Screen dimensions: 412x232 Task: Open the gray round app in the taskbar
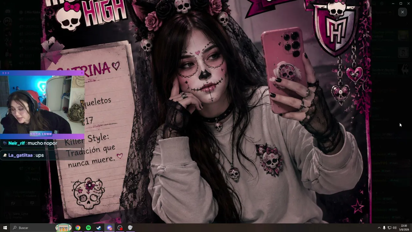pos(130,228)
